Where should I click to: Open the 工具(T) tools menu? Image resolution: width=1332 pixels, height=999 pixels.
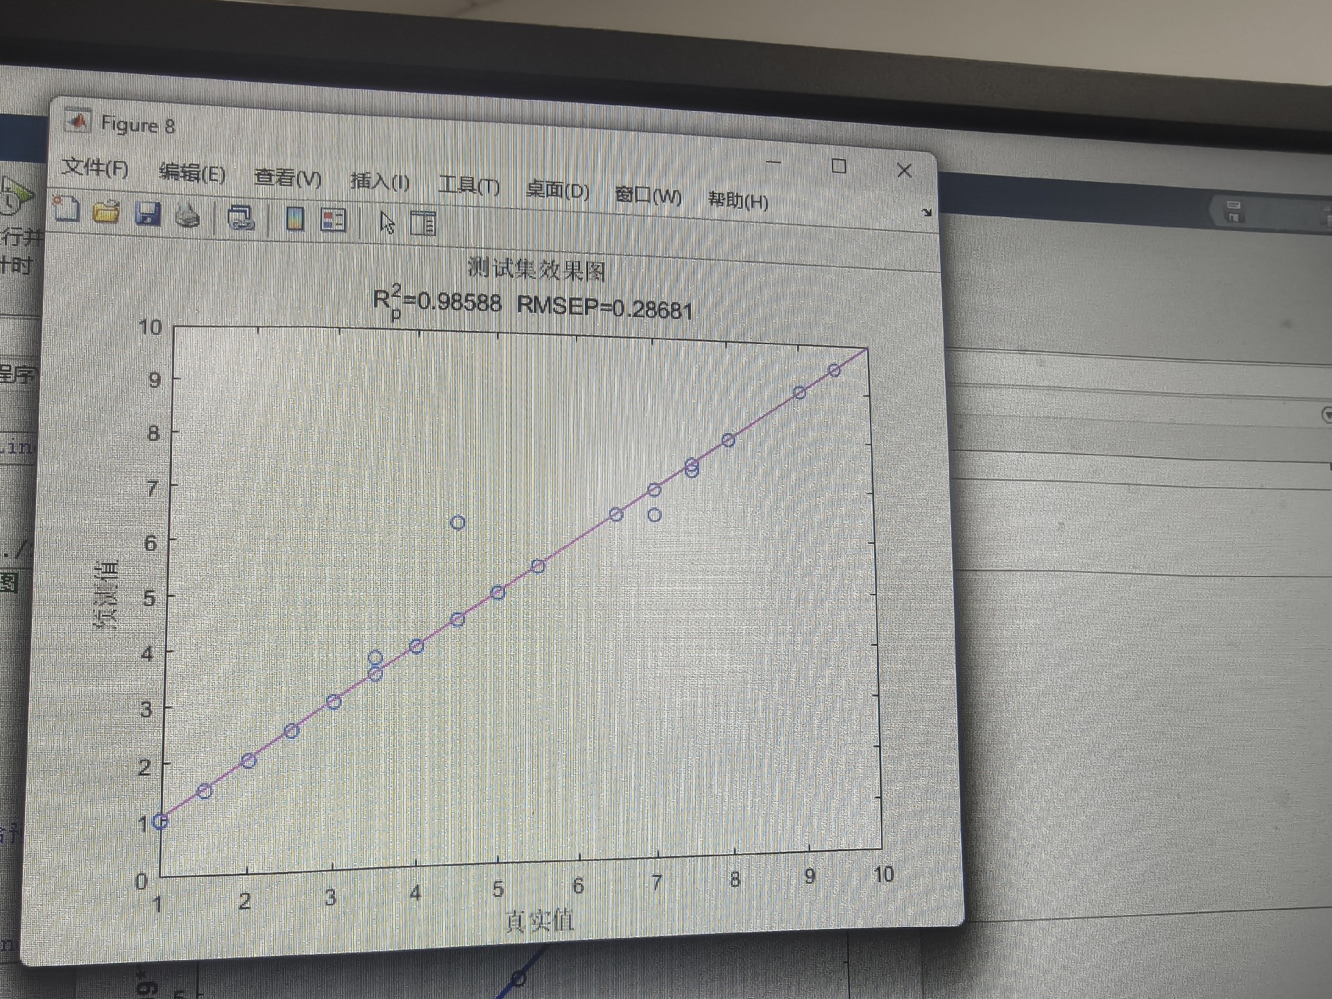[x=469, y=186]
